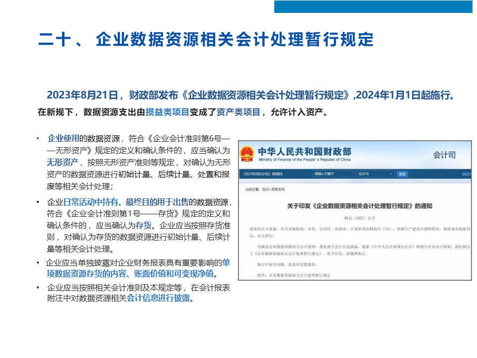
Task: Click the blue word 无形资产 in first bullet
Action: tap(63, 162)
